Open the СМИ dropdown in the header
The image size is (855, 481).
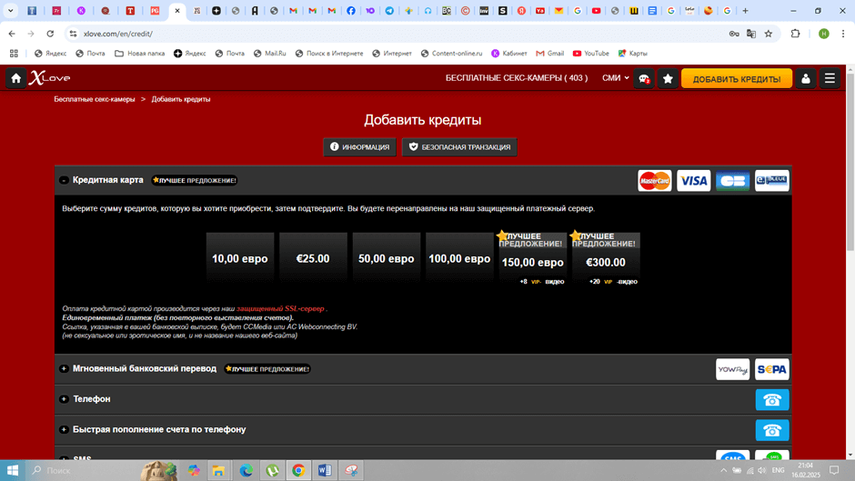[615, 78]
